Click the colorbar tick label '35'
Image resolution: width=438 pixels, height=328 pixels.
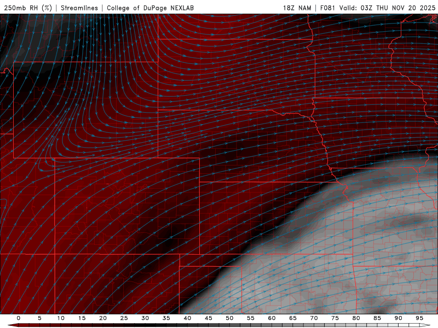click(x=166, y=318)
